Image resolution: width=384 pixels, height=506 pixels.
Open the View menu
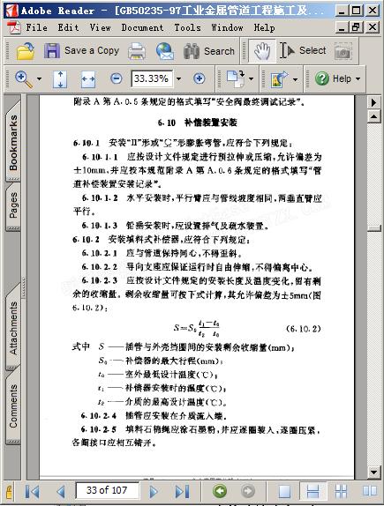[x=101, y=27]
